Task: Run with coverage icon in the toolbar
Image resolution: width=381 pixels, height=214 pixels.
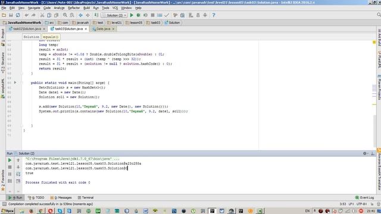Action: point(145,15)
